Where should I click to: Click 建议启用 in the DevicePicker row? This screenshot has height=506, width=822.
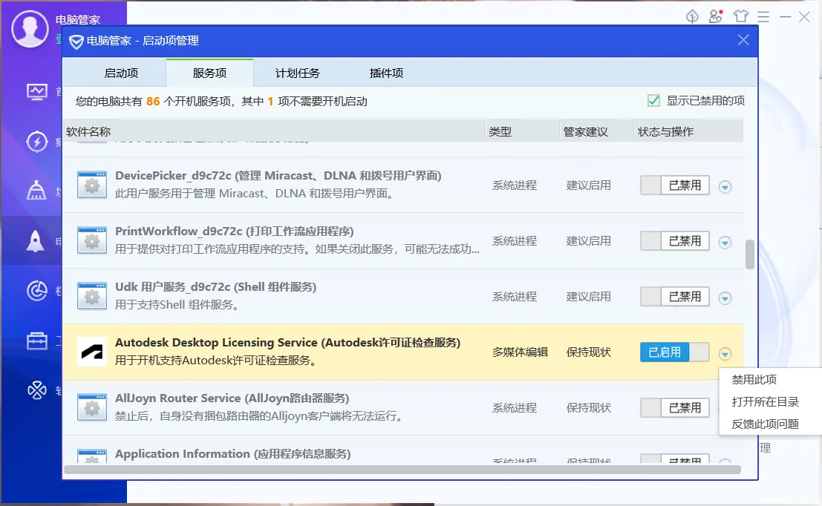click(588, 185)
